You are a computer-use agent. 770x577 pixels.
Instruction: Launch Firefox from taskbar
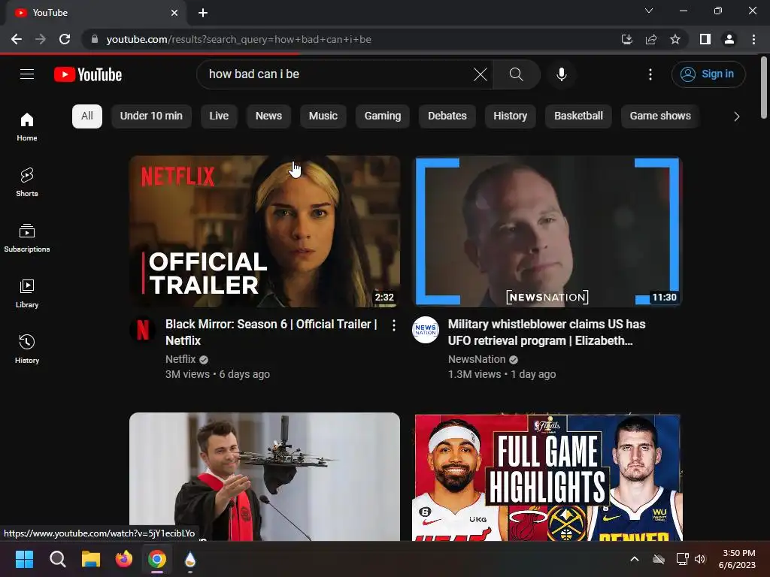[x=124, y=559]
